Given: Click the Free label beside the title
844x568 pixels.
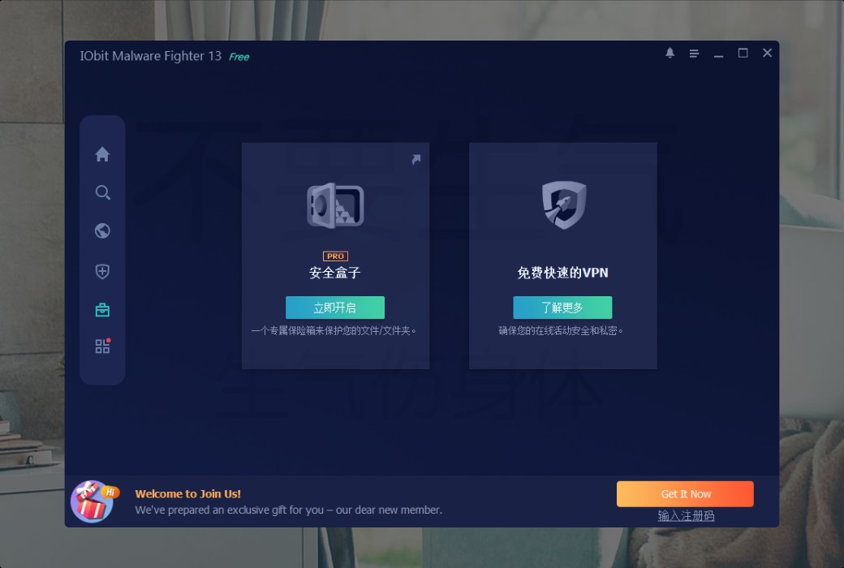Looking at the screenshot, I should 239,57.
